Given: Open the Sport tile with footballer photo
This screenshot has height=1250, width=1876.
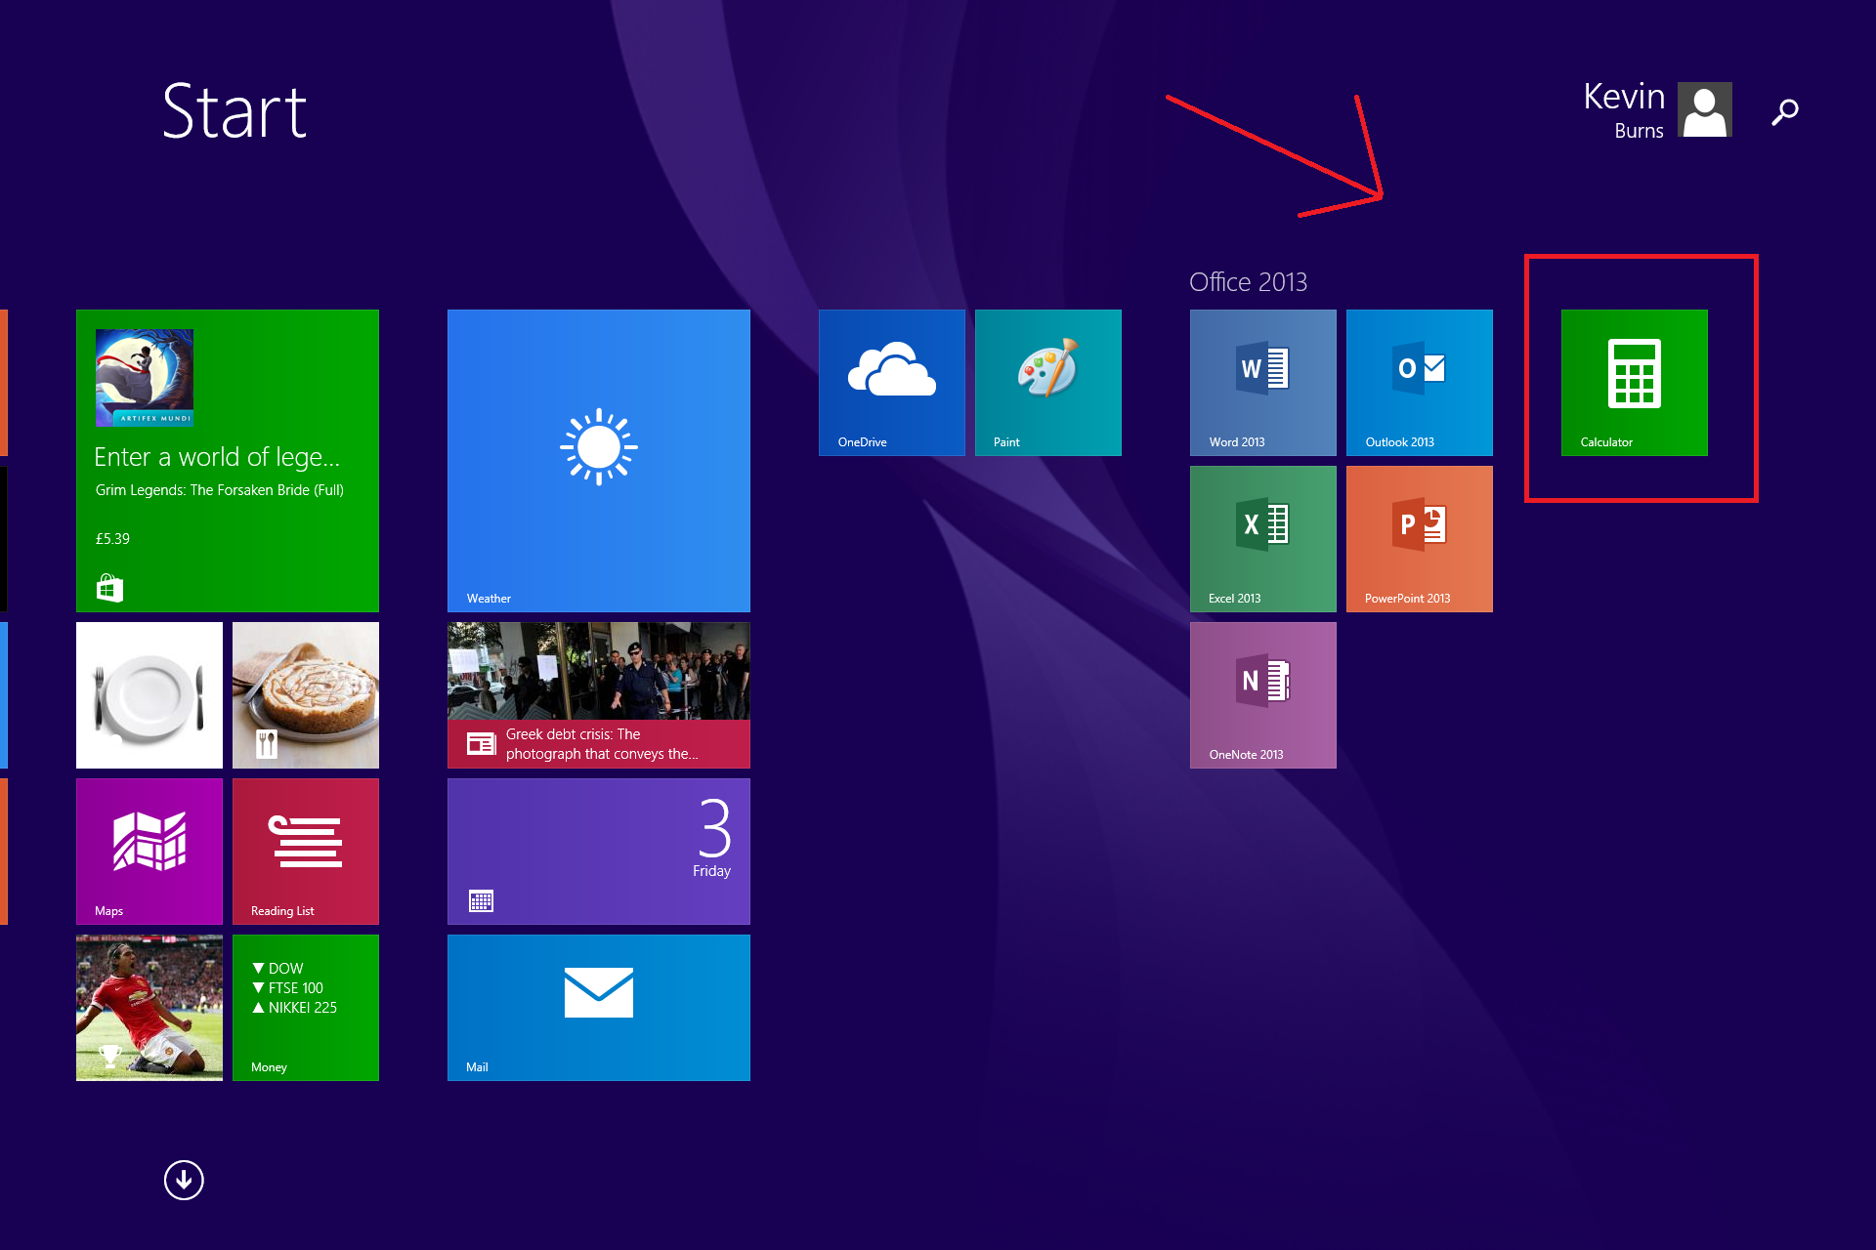Looking at the screenshot, I should pyautogui.click(x=149, y=1008).
